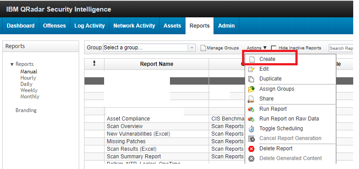Go to the Admin tab
Viewport: 359px width, 169px height.
pyautogui.click(x=226, y=26)
